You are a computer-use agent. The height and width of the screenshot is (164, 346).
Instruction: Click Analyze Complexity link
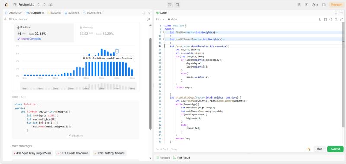coord(29,39)
